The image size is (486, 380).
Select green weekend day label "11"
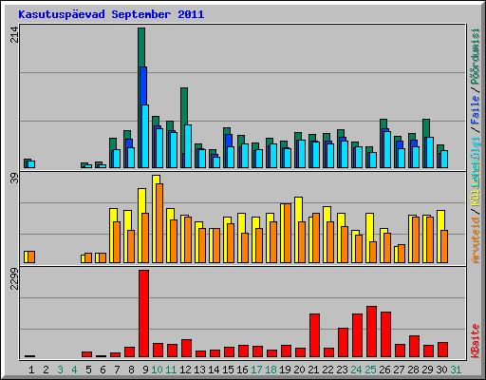click(171, 370)
